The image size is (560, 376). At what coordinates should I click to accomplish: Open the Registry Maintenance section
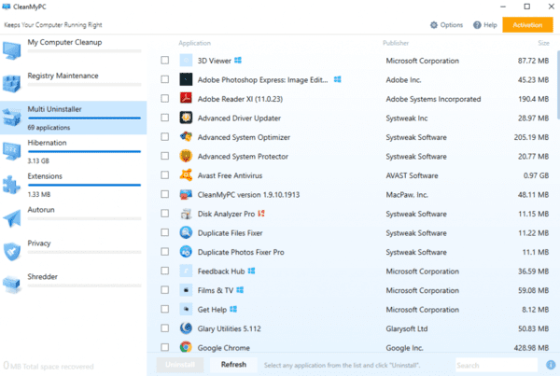tap(73, 84)
